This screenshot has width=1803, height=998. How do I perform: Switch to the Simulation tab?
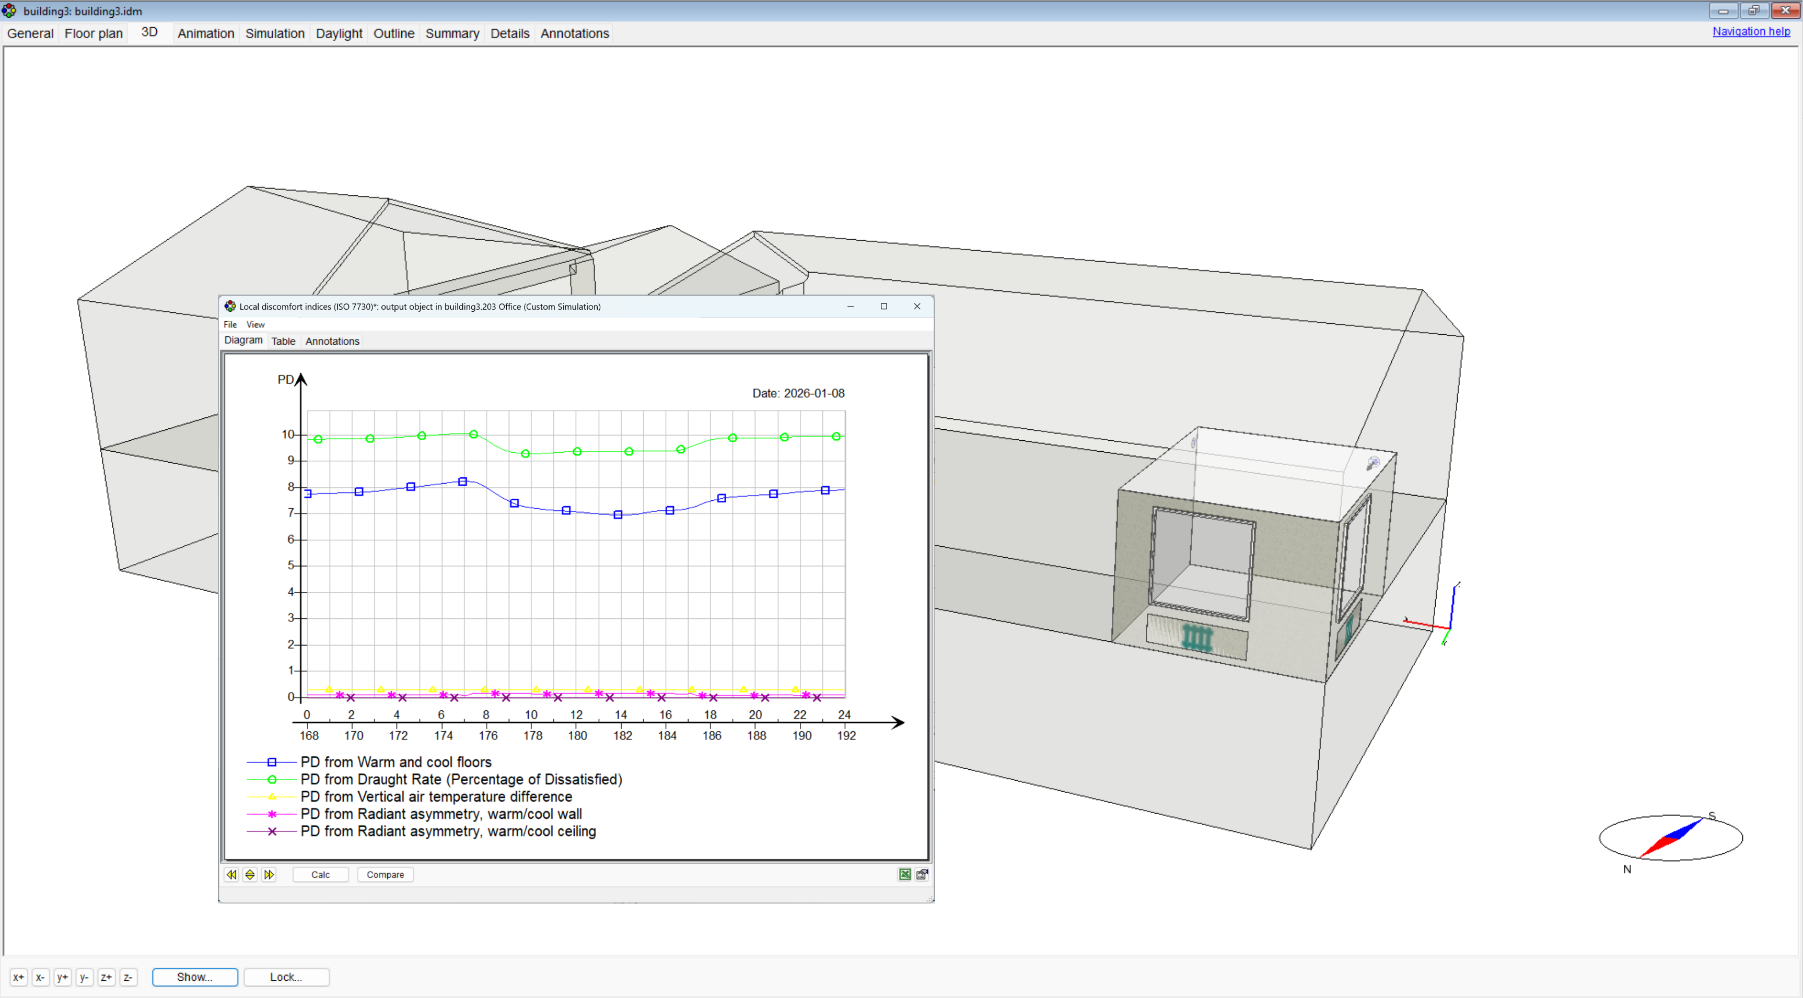click(275, 33)
